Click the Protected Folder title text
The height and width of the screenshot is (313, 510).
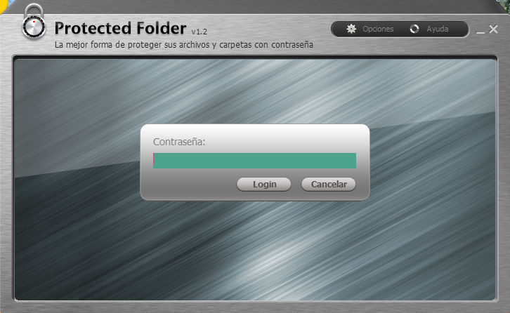[x=120, y=28]
